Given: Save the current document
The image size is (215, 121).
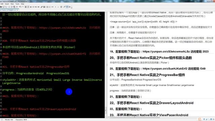Looking at the screenshot, I should click(4, 7).
